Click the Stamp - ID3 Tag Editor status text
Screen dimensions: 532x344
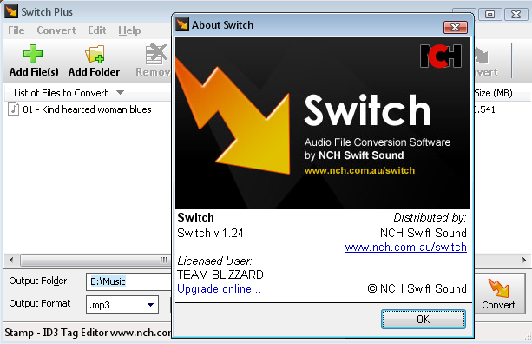point(89,333)
